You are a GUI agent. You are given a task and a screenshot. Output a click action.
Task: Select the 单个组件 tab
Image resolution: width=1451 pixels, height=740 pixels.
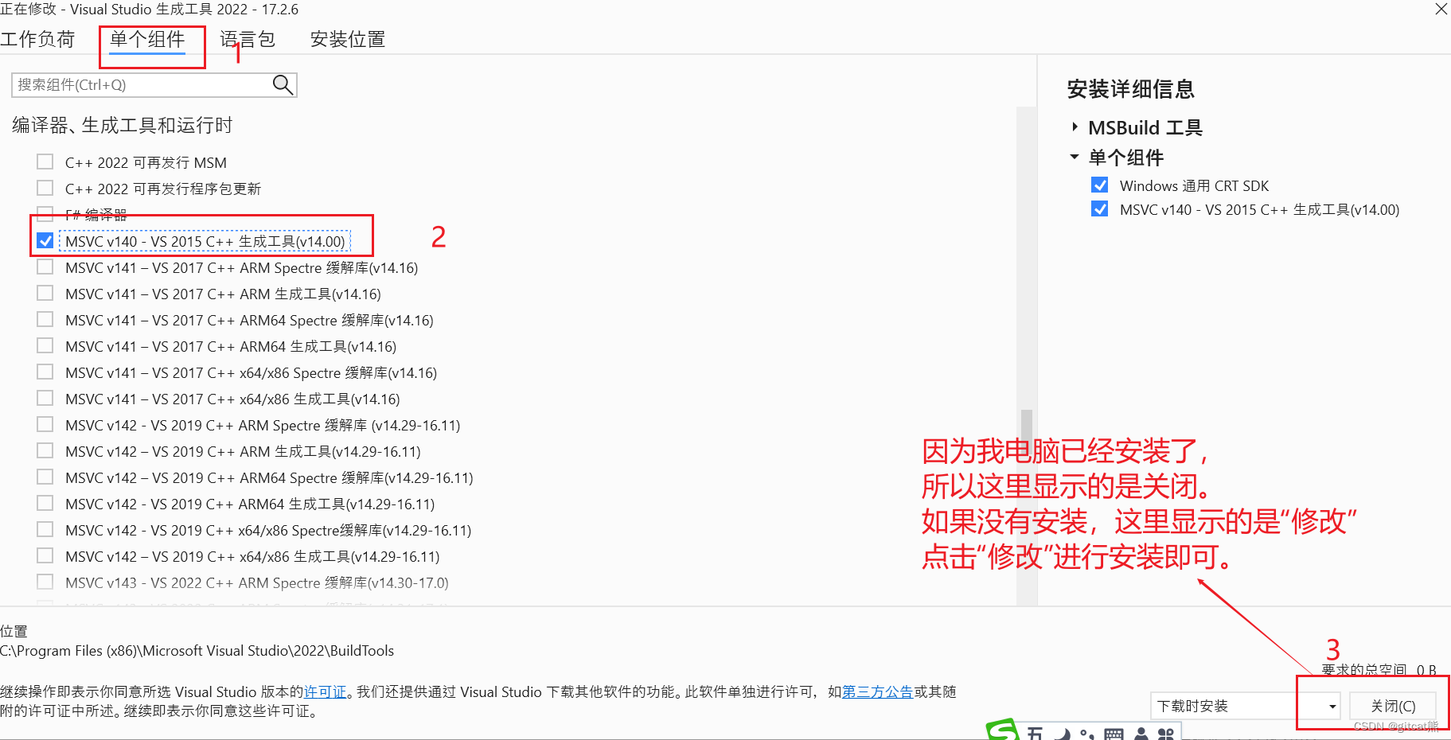tap(147, 39)
